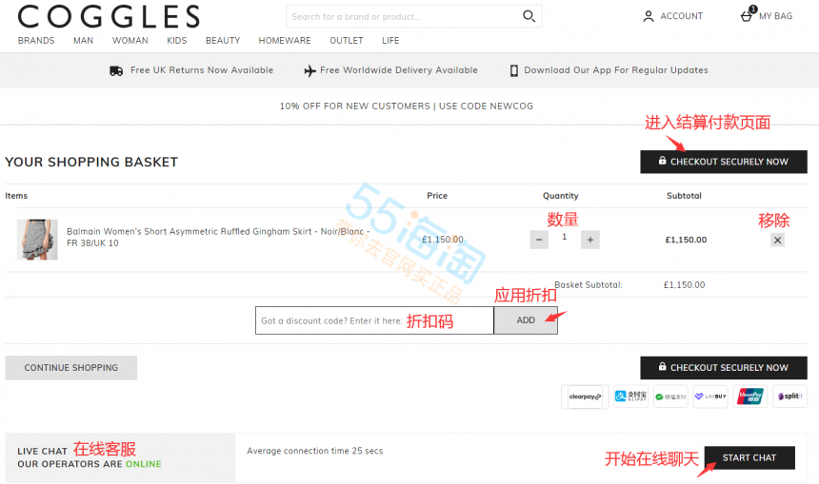Image resolution: width=819 pixels, height=484 pixels.
Task: Open the KIDS menu
Action: click(176, 41)
